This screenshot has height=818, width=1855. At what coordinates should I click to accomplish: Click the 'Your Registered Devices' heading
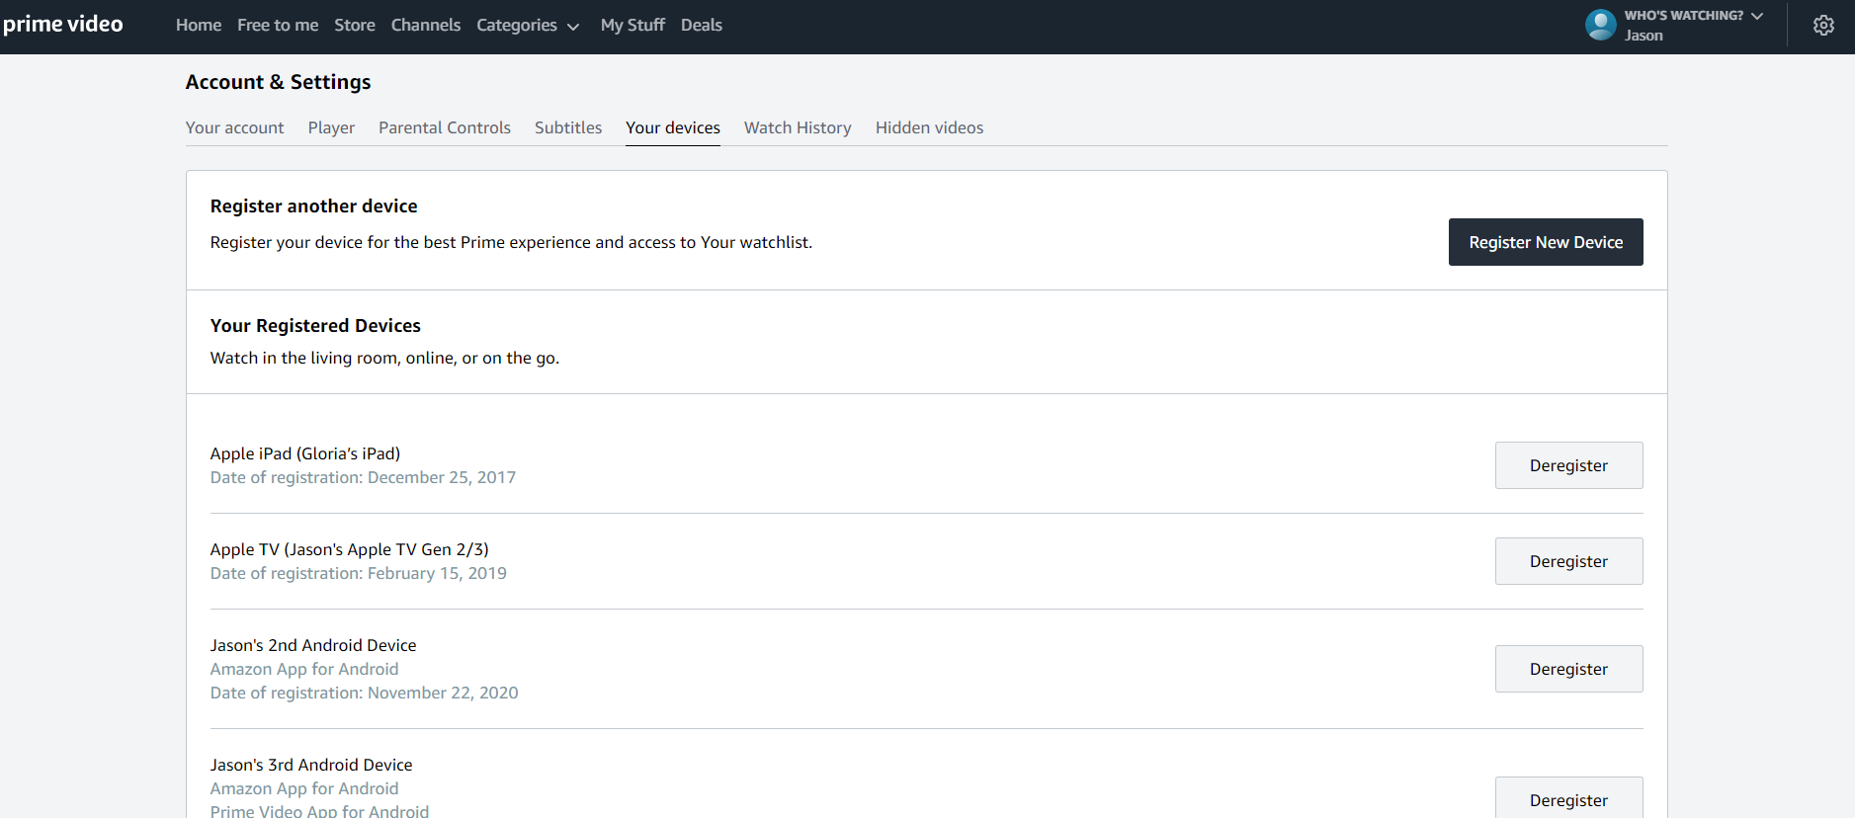(315, 326)
